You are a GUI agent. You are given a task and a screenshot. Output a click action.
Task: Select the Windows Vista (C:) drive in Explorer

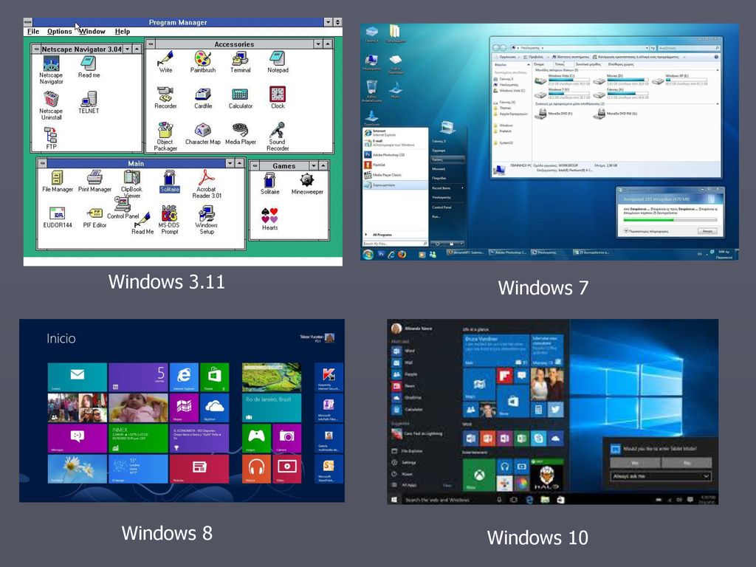click(563, 80)
